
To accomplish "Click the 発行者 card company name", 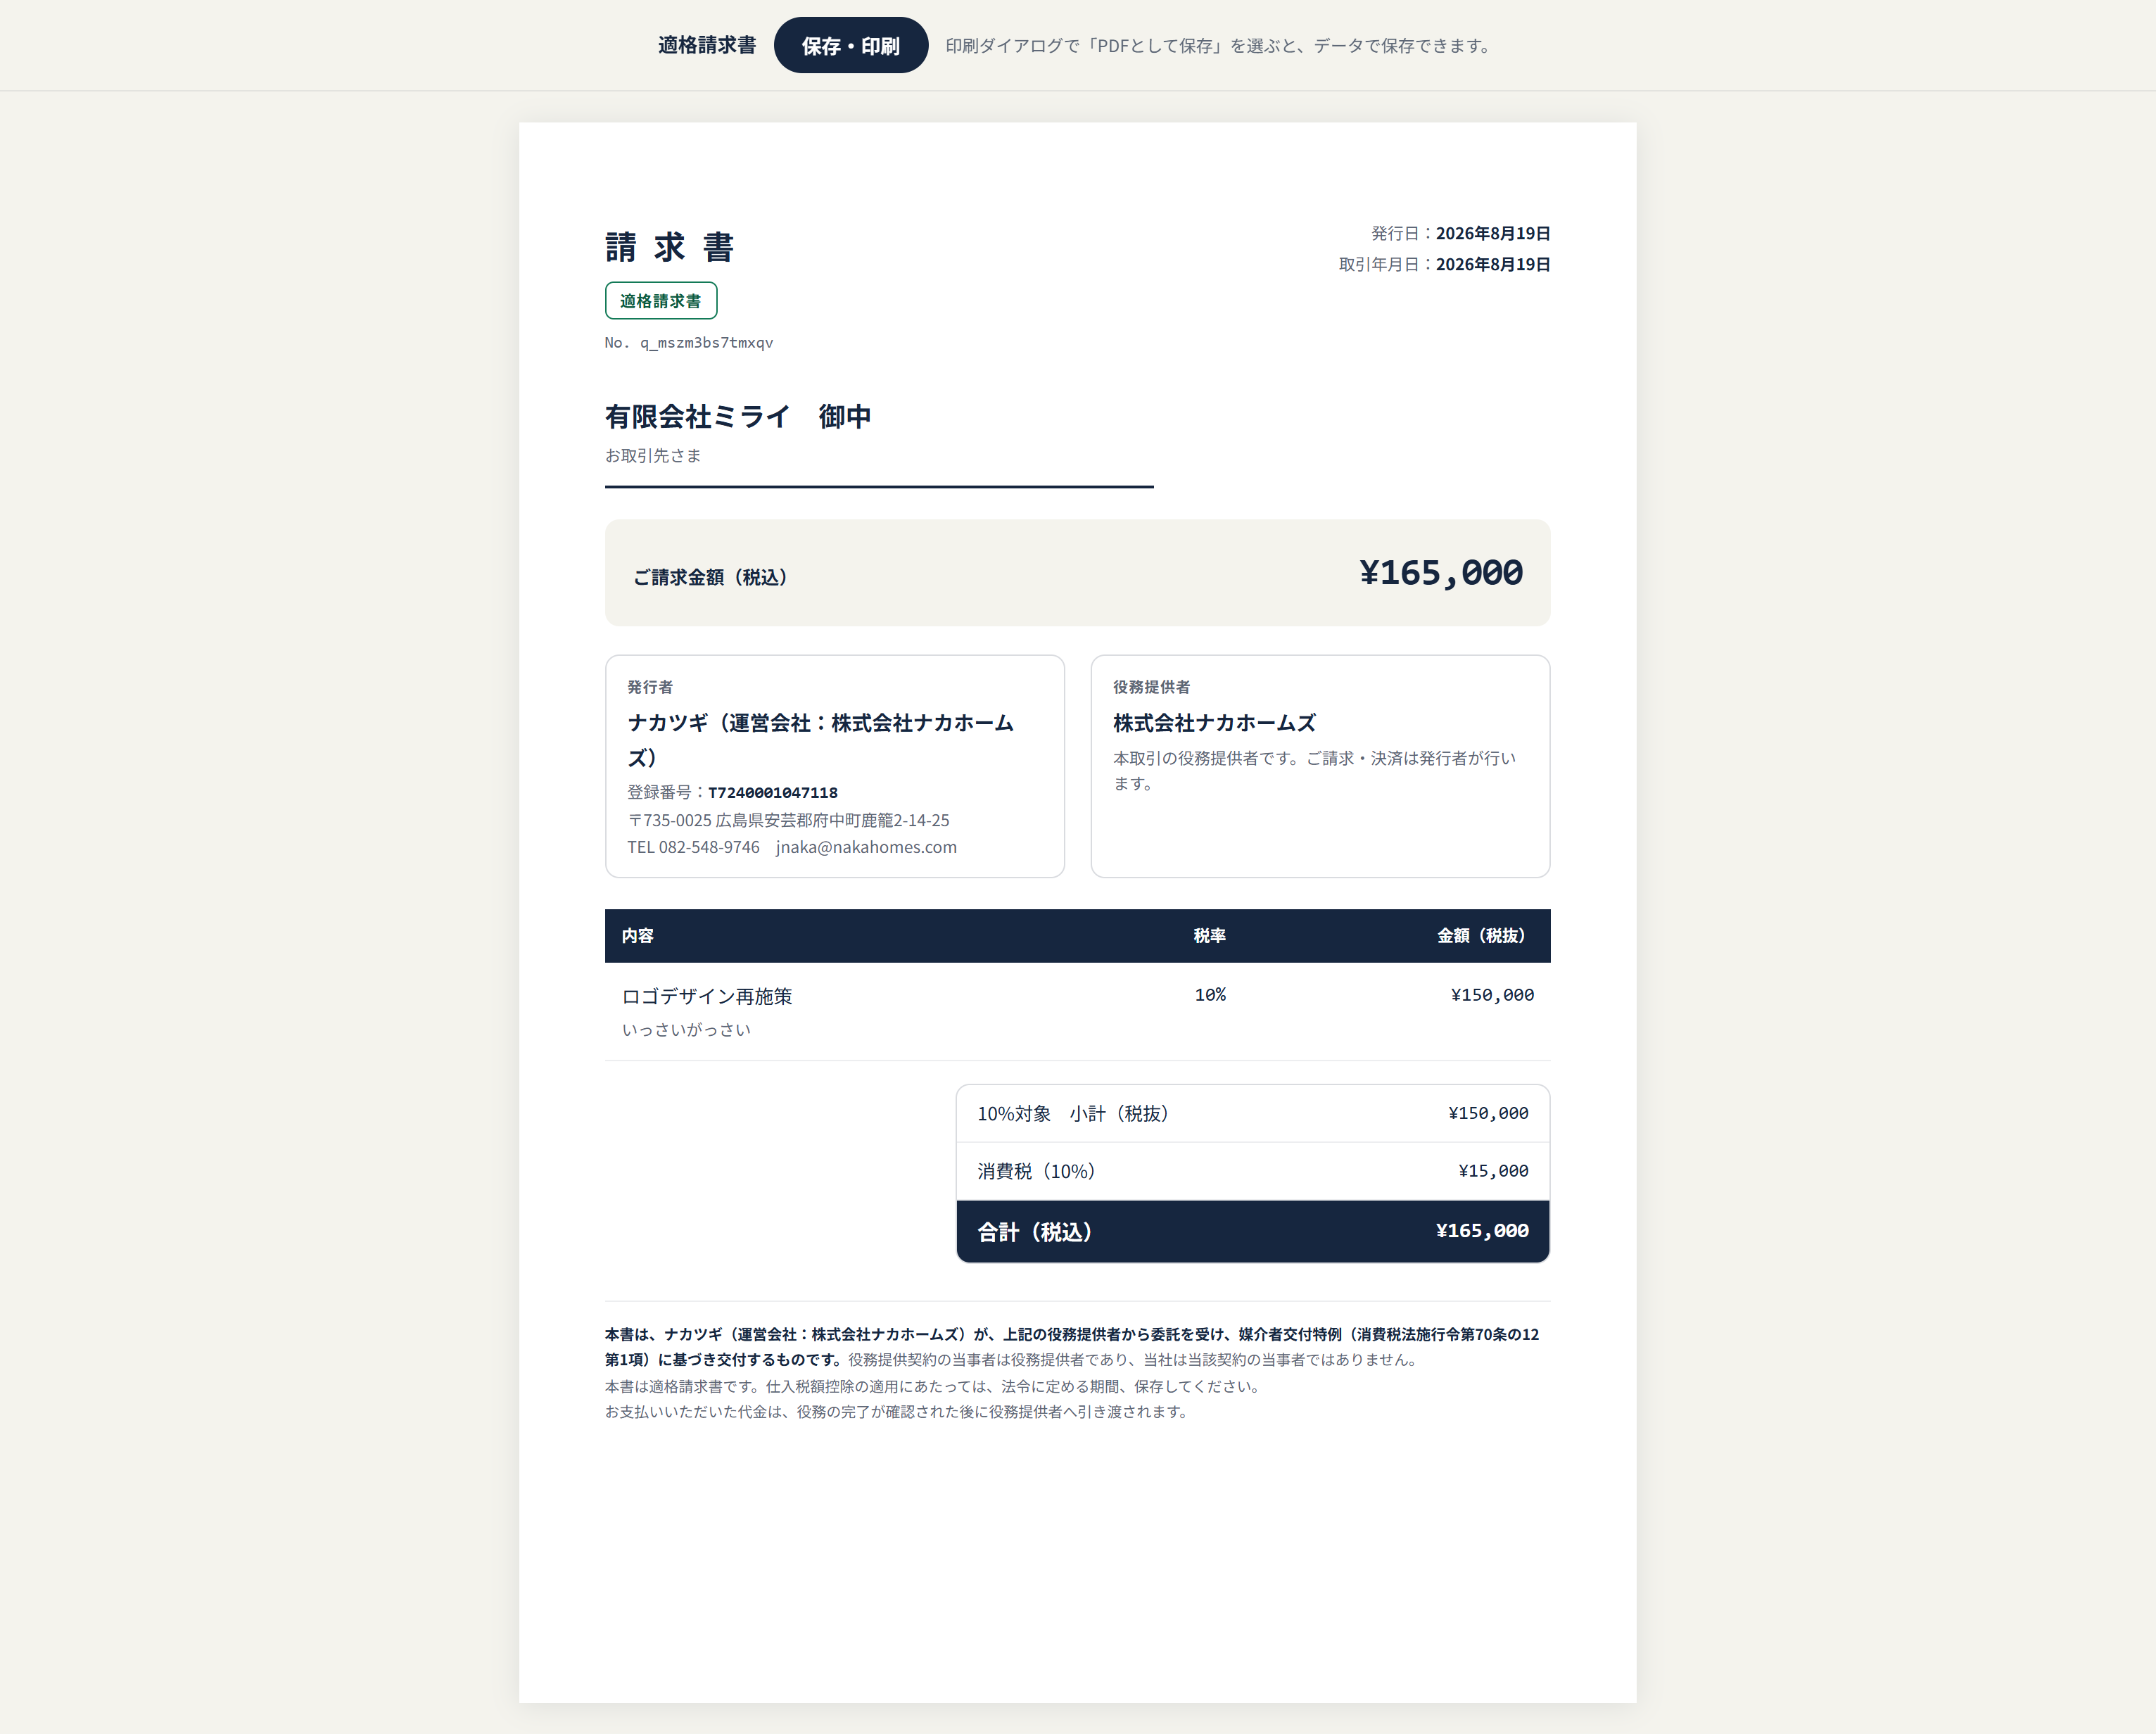I will [x=821, y=740].
